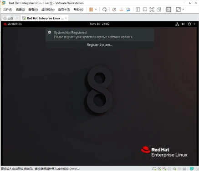This screenshot has height=171, width=199.
Task: Click the Send Ctrl+Alt+Del toolbar icon
Action: coord(104,10)
